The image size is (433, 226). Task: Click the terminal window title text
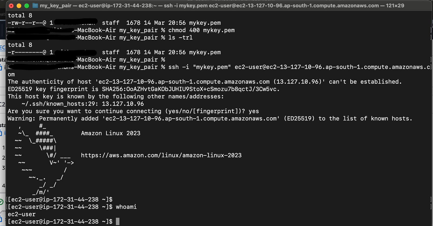[x=222, y=6]
